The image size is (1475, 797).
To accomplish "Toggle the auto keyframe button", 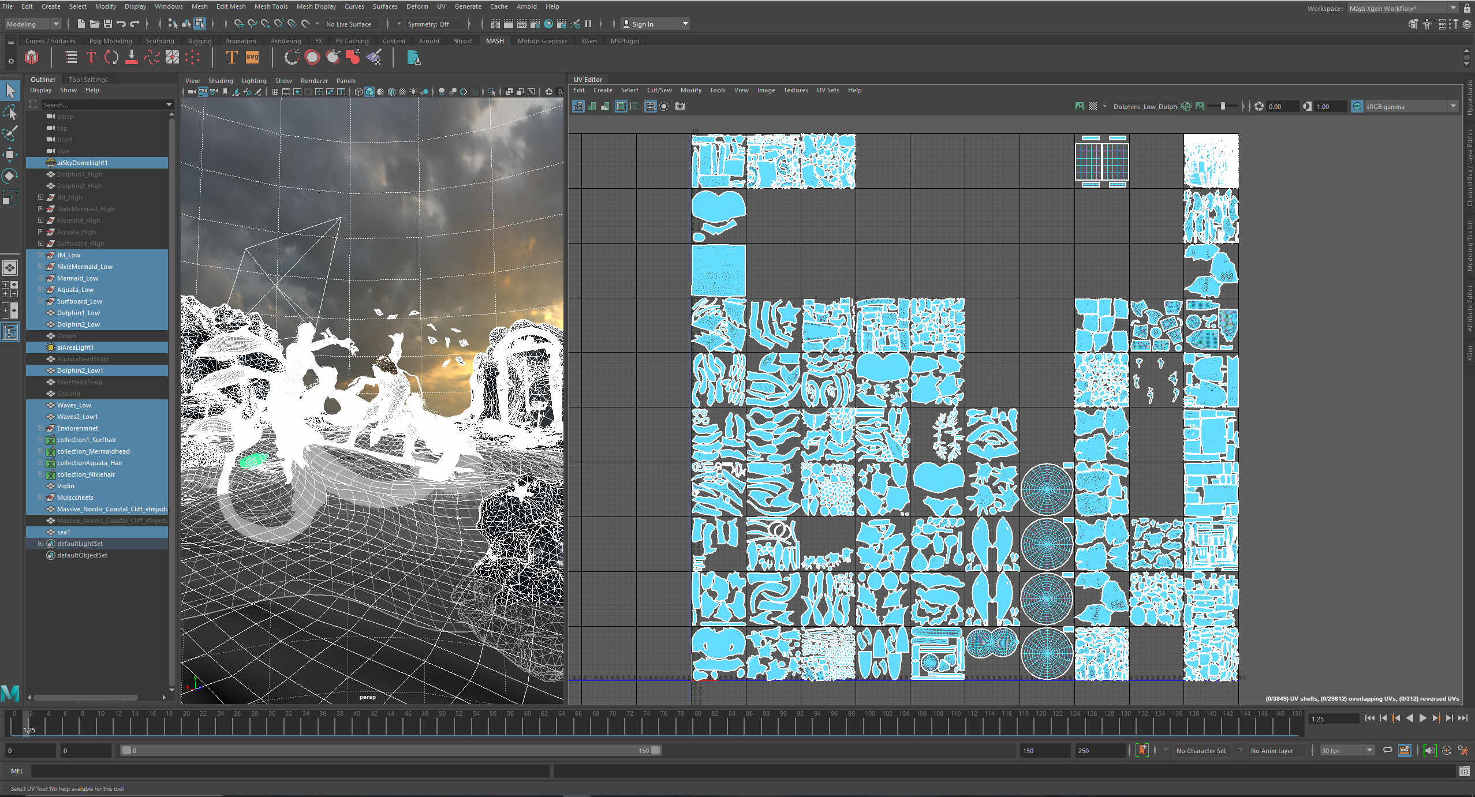I will (x=1142, y=750).
